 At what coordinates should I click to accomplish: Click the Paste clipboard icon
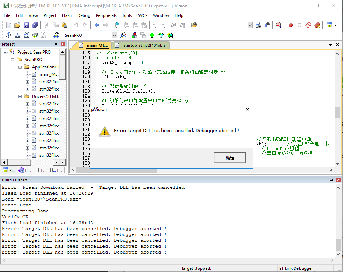point(64,25)
